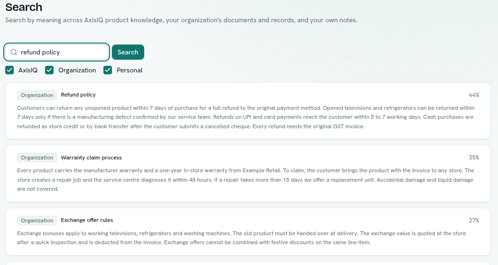Click Organization tag on Refund policy card
This screenshot has width=498, height=265.
click(37, 95)
